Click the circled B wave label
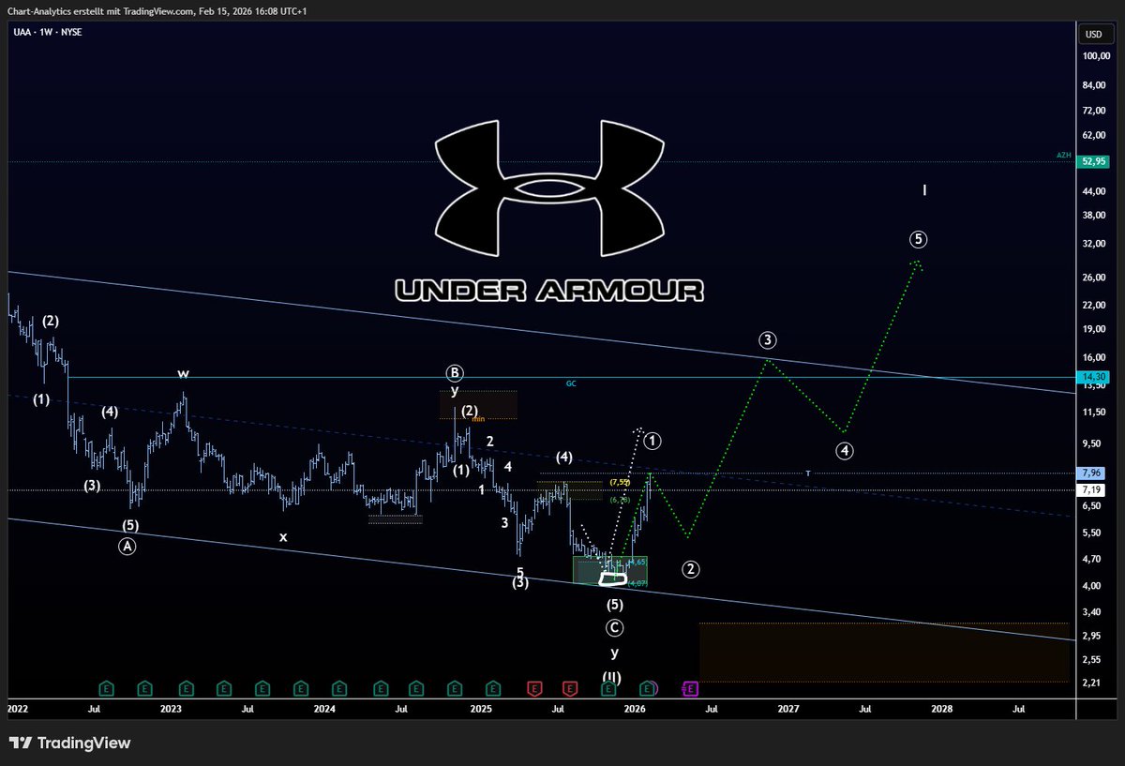The image size is (1125, 766). [455, 372]
